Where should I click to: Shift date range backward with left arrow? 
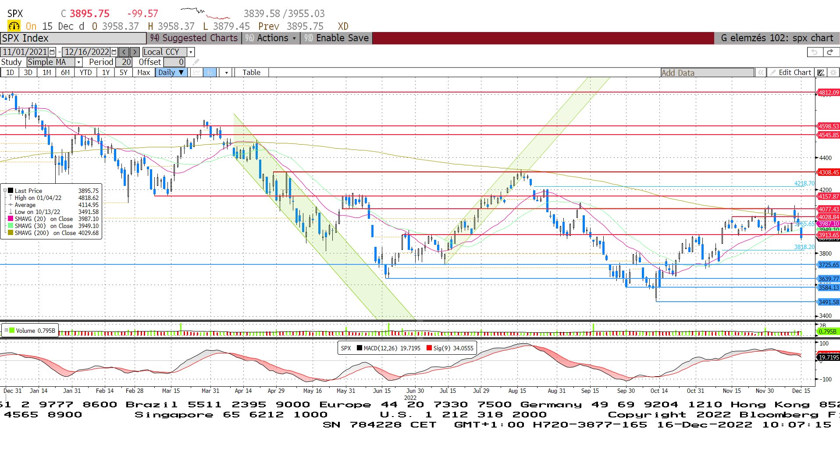point(124,52)
